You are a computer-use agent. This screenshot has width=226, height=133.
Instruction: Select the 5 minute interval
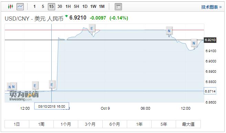click(x=43, y=7)
